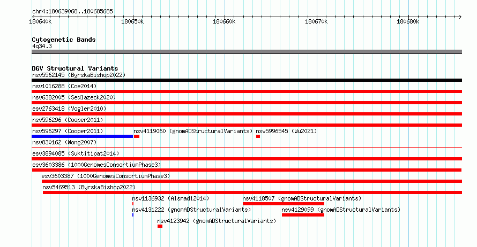
Task: Click the small red nsv4123942 bar
Action: point(160,226)
